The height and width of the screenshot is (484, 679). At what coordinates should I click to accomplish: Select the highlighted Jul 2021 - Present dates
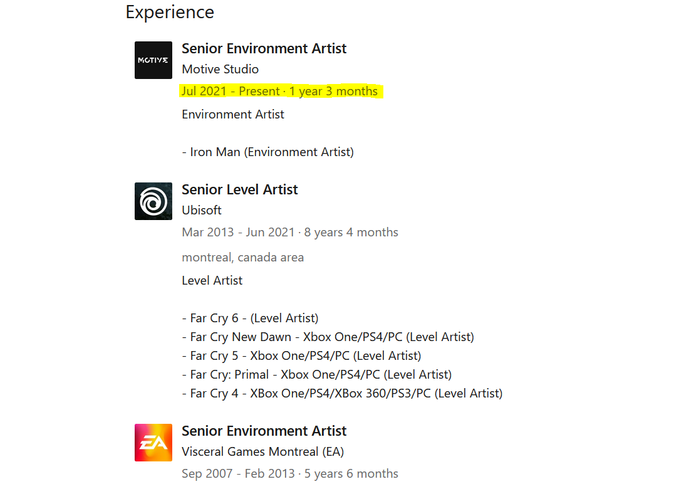tap(279, 92)
